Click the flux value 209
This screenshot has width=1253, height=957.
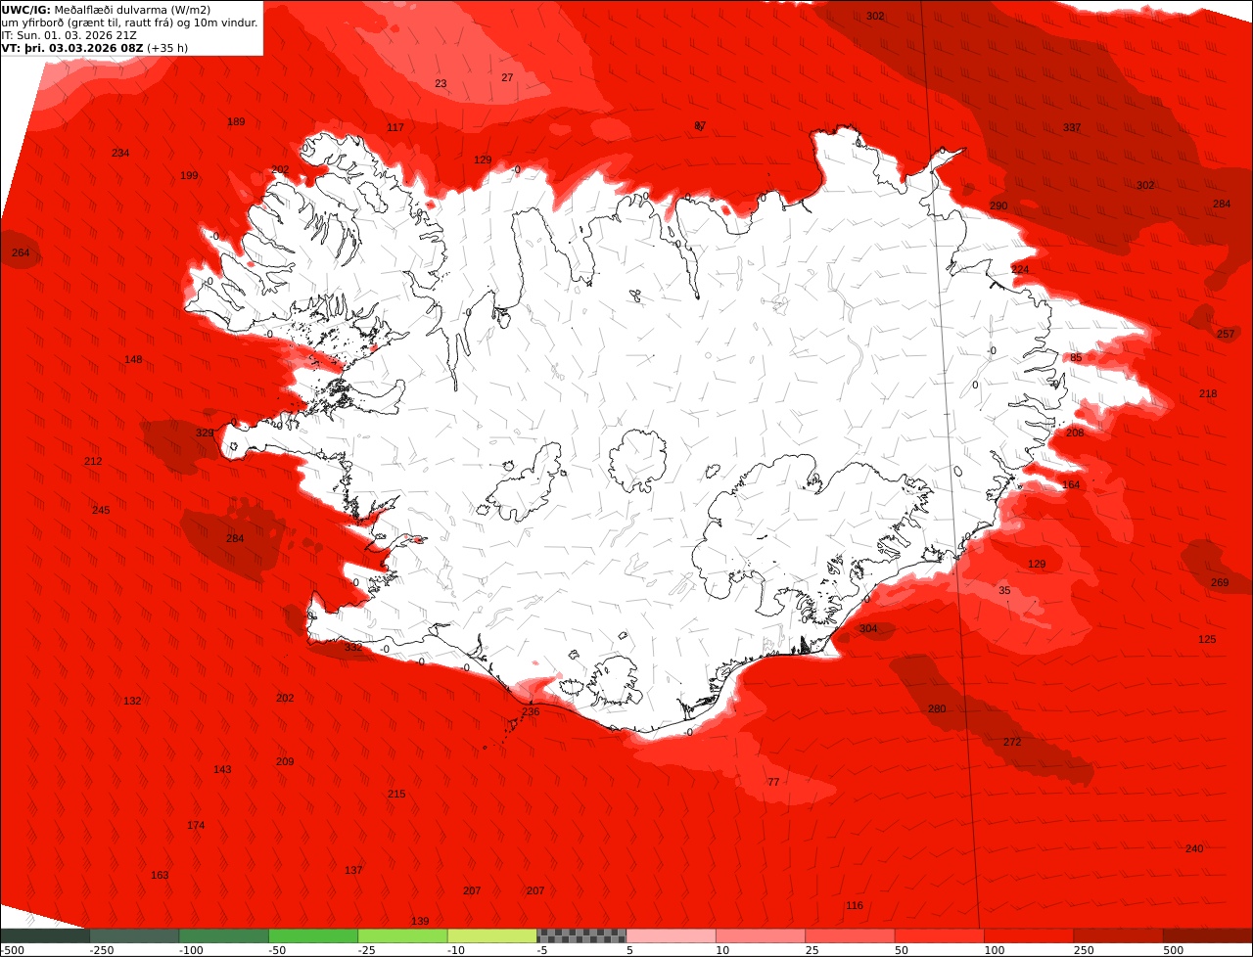click(x=285, y=762)
